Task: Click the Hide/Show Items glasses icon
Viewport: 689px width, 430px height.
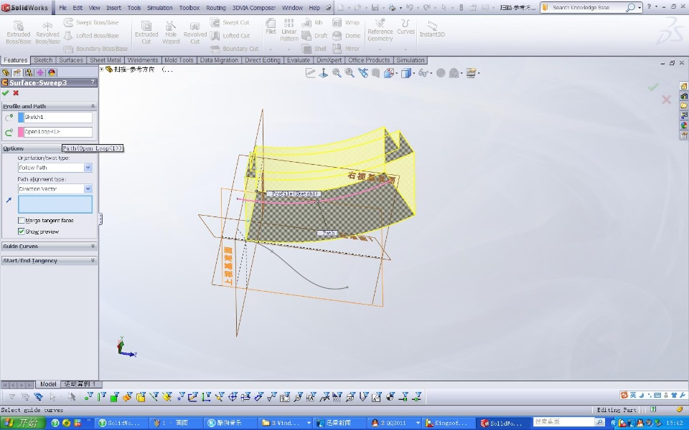Action: pyautogui.click(x=423, y=73)
